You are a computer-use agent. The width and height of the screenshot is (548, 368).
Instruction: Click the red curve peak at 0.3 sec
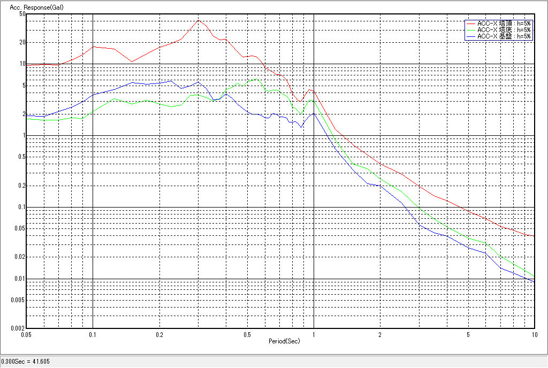pos(199,20)
